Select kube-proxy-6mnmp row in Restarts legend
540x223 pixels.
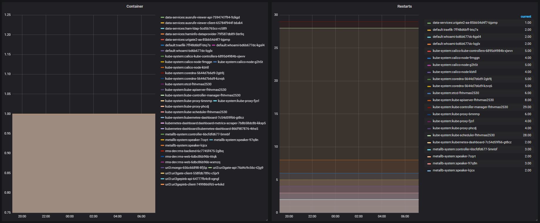479,114
